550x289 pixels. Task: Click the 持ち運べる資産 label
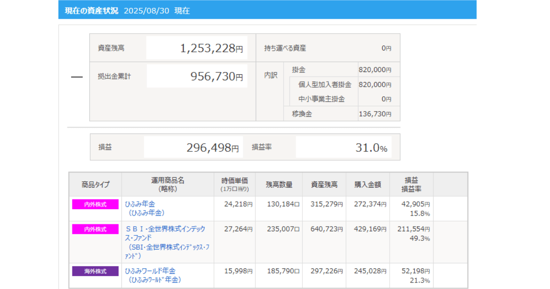pyautogui.click(x=285, y=48)
